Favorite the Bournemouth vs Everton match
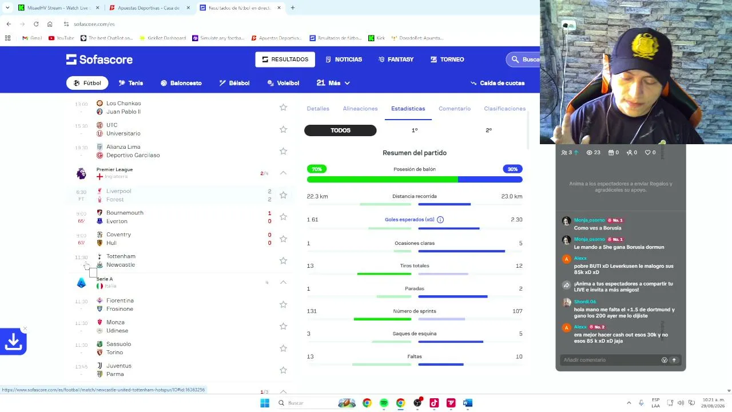Image resolution: width=732 pixels, height=412 pixels. (x=283, y=217)
